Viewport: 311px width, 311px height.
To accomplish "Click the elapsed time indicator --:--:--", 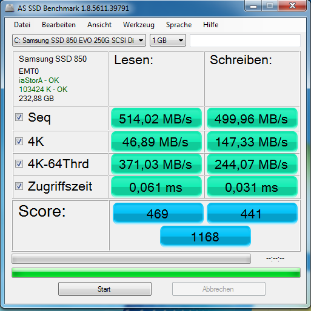I will point(275,259).
